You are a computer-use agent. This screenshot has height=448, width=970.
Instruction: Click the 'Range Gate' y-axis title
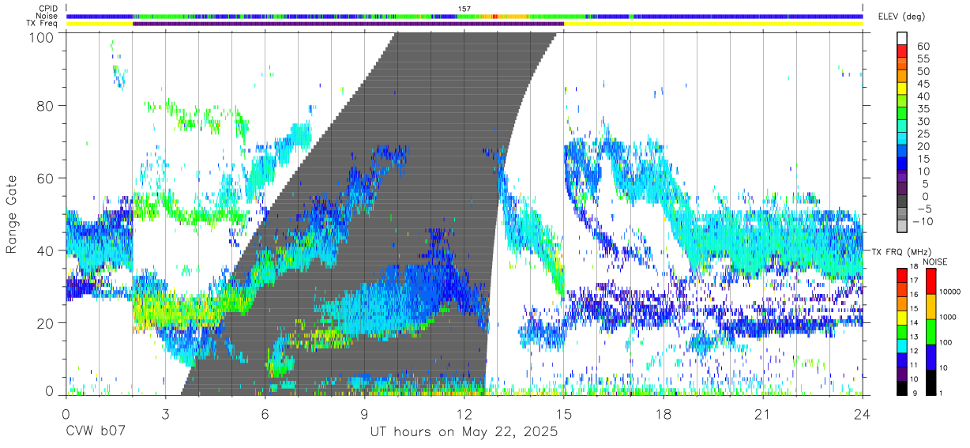coord(12,214)
